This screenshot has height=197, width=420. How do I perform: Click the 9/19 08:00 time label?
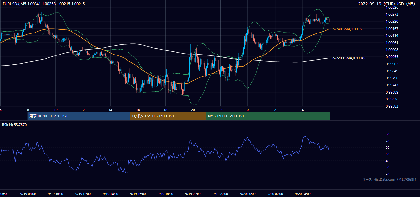click(x=28, y=194)
